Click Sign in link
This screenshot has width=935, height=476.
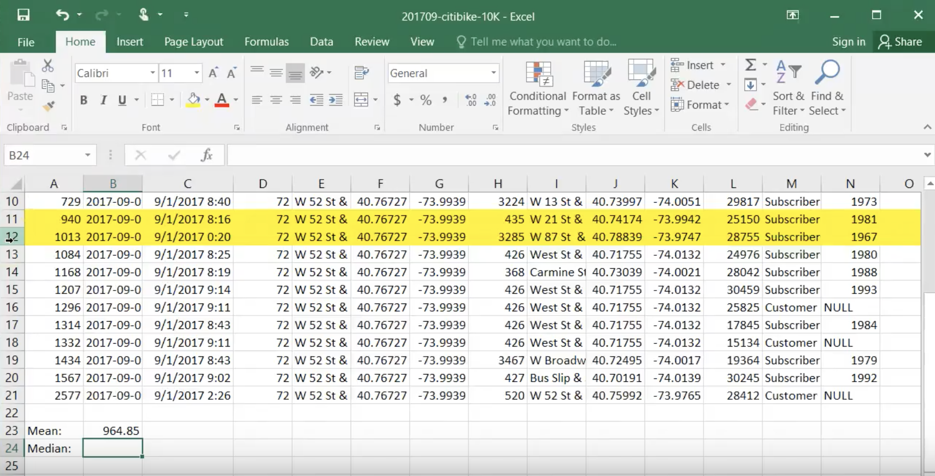tap(848, 42)
